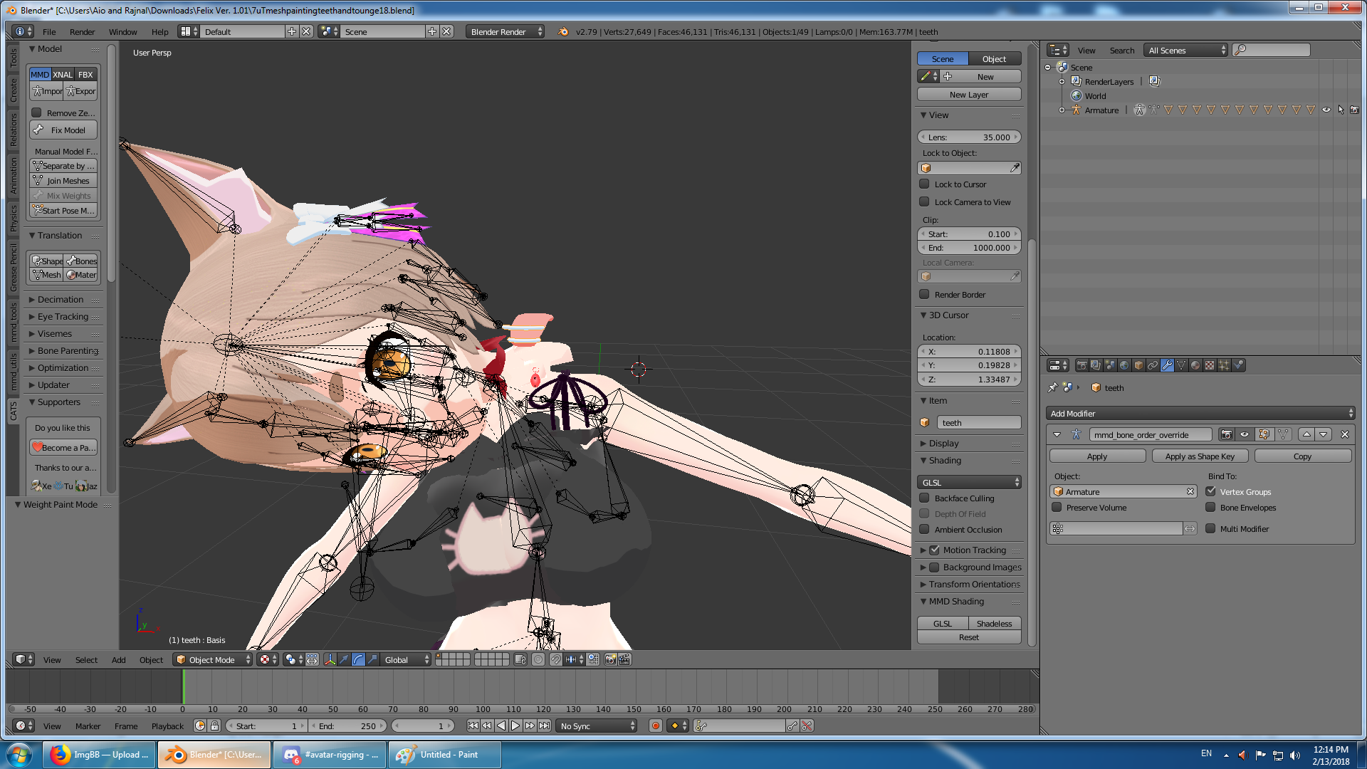Viewport: 1367px width, 769px height.
Task: Open the Particles properties tab (sparkles icon)
Action: pyautogui.click(x=1224, y=365)
